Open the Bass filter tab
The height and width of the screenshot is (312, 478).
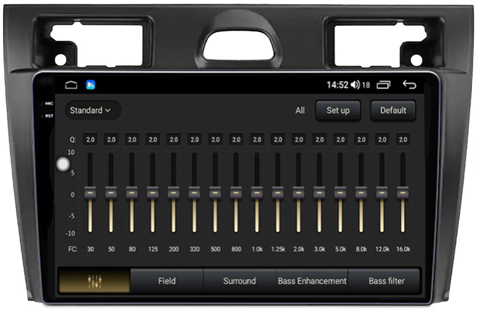click(x=384, y=281)
